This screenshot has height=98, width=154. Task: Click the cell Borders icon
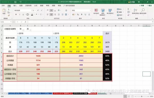coord(28,15)
